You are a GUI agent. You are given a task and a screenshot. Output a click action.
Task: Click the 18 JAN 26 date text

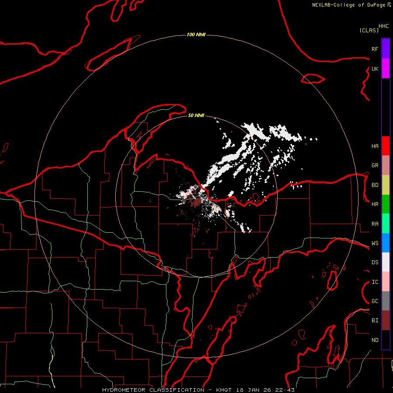pyautogui.click(x=255, y=390)
